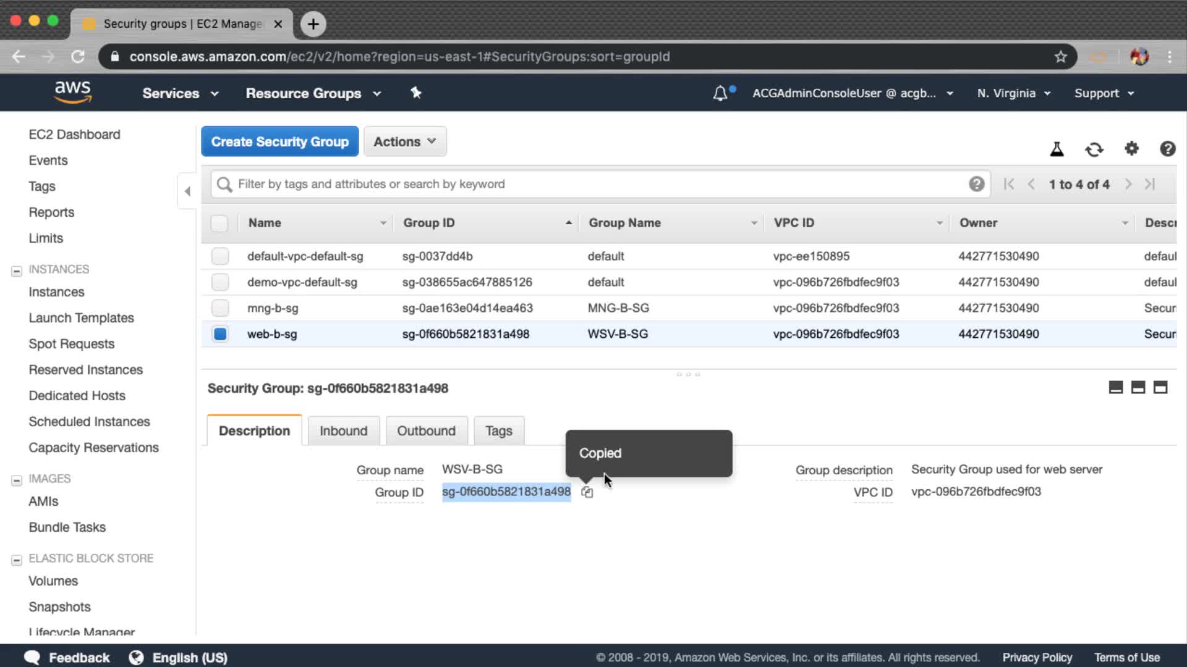Maximize details pane with rightmost layout icon
1187x667 pixels.
(1160, 387)
